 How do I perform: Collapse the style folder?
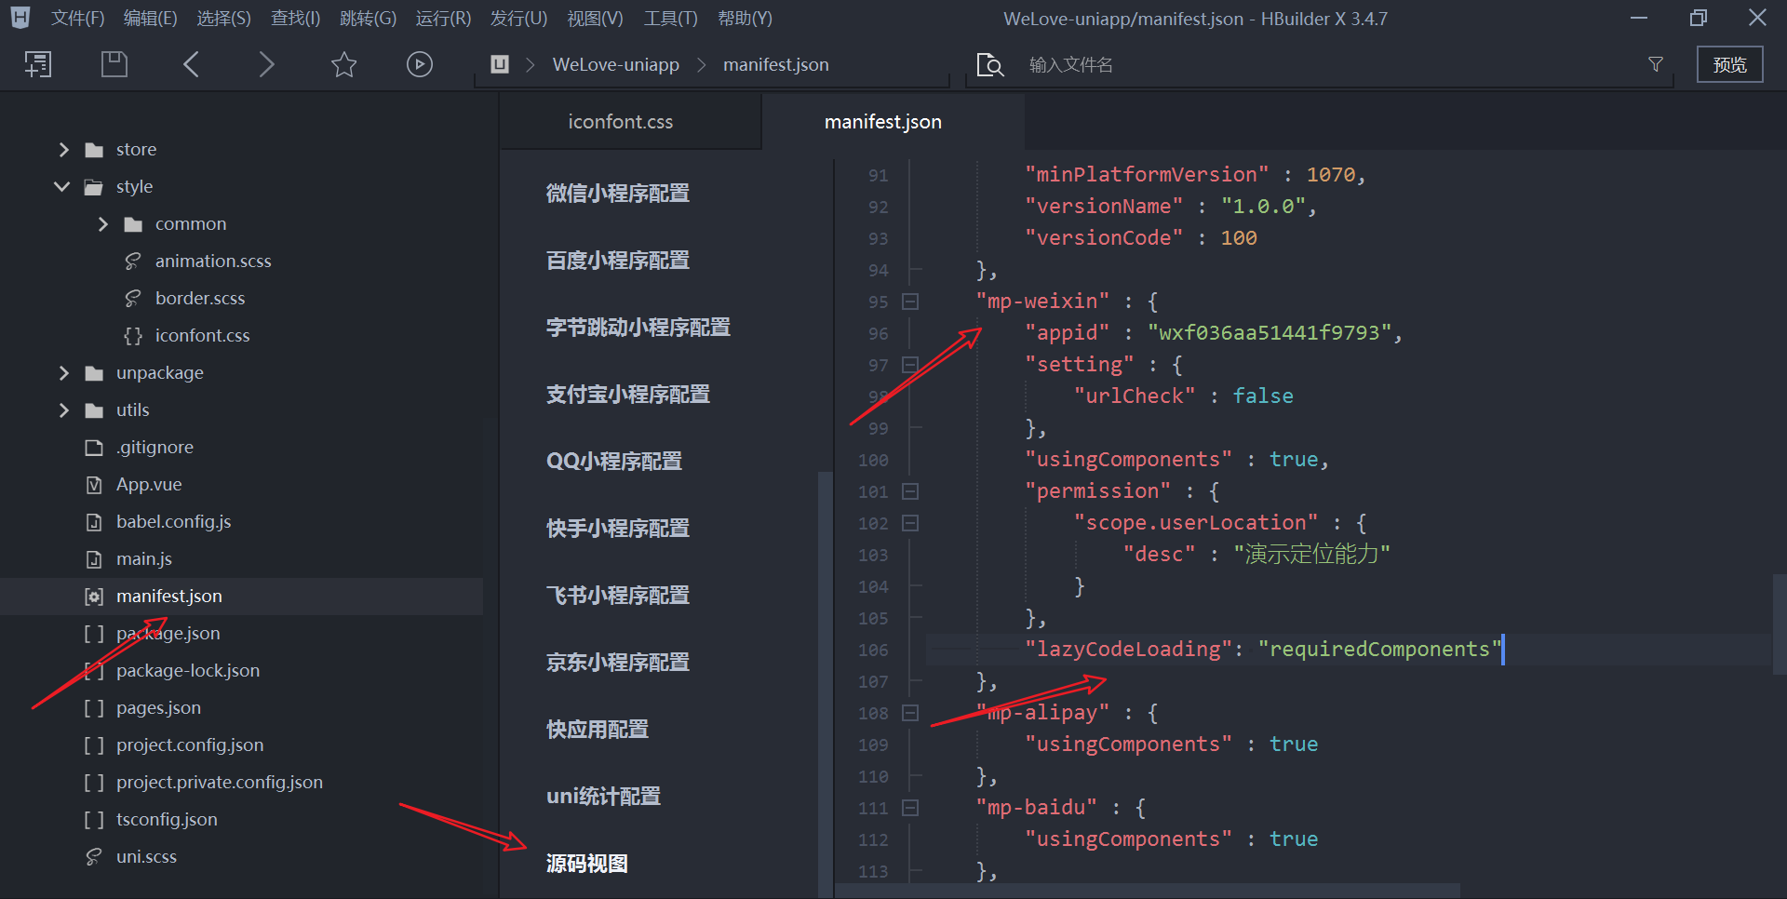(62, 187)
